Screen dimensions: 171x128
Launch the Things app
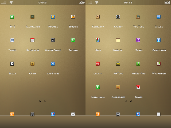point(12,40)
